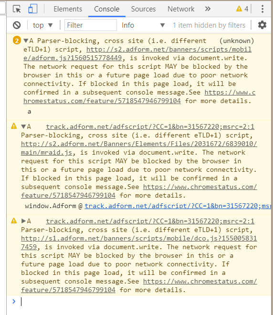Screen dimensions: 273x315
Task: Click the (unknown) source label
Action: [x=236, y=41]
